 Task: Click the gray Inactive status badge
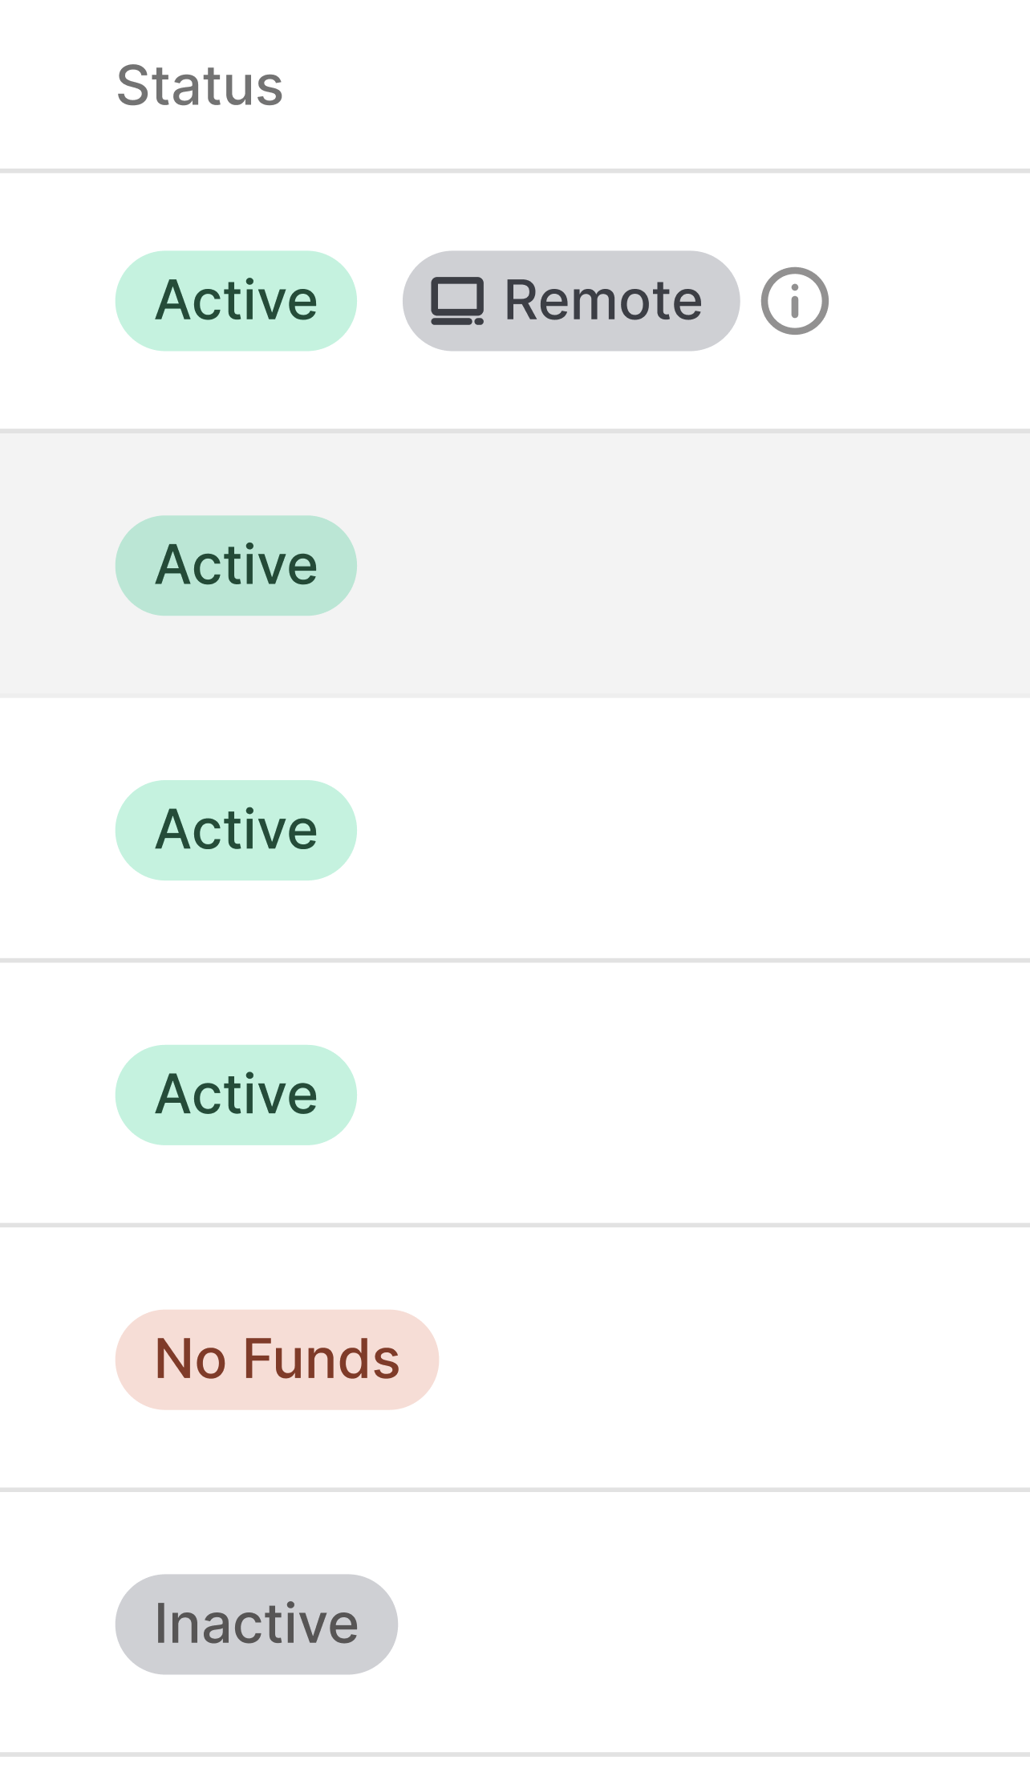tap(255, 1624)
